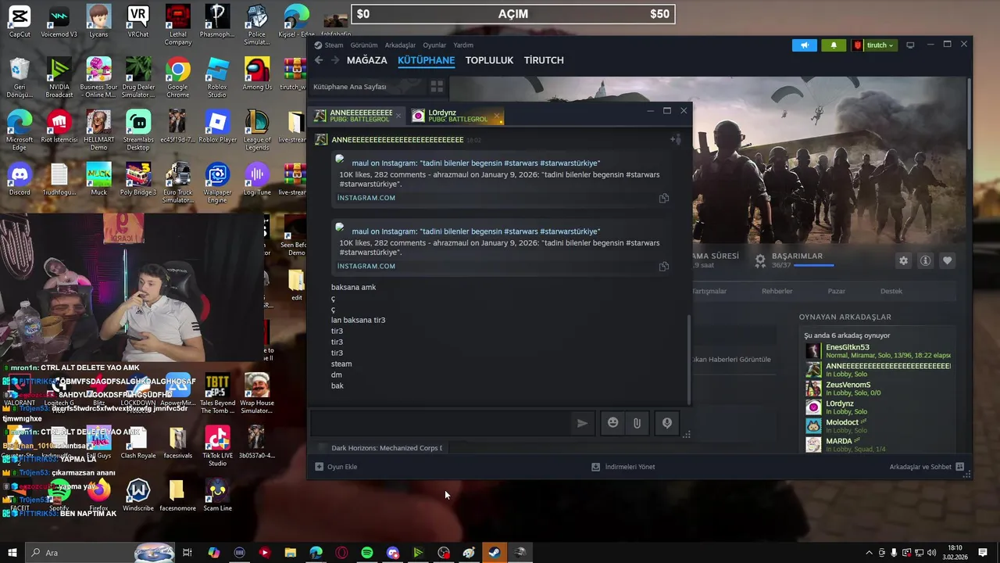Open Streamlabs Desktop shortcut

pos(138,130)
